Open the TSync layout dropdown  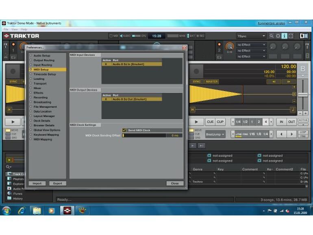[x=251, y=36]
